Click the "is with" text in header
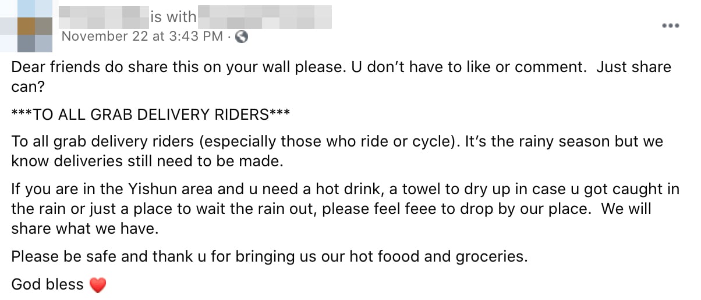The width and height of the screenshot is (701, 300). pyautogui.click(x=173, y=17)
